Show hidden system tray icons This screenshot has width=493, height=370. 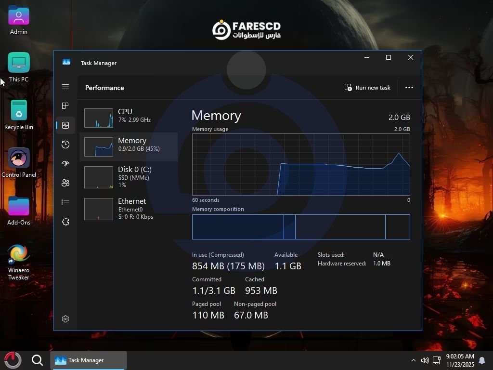pos(413,360)
